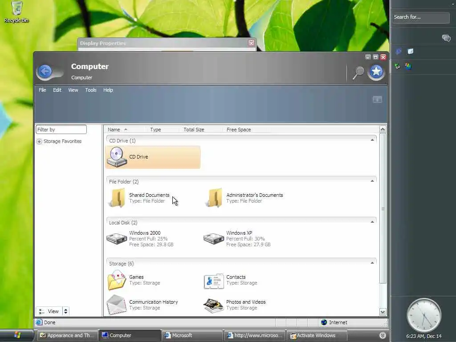
Task: Switch to Appearance and Themes taskbar item
Action: pyautogui.click(x=67, y=335)
